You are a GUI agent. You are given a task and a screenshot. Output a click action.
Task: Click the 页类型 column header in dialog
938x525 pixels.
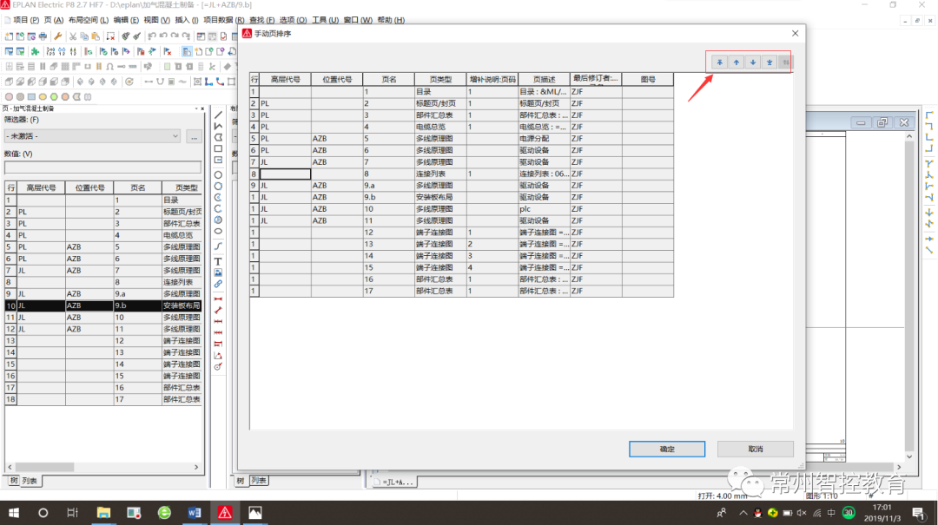point(440,79)
